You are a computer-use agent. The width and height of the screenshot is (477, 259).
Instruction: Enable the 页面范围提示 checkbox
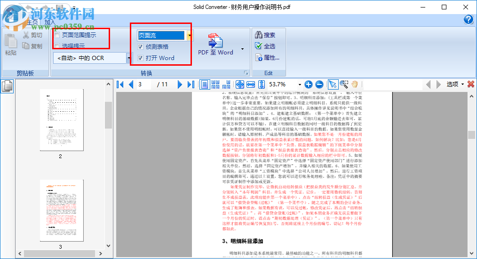pos(57,35)
